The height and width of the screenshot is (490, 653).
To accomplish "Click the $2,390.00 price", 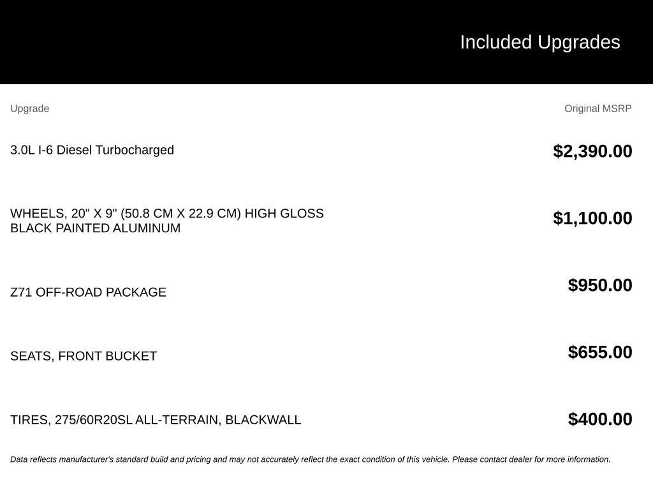I will (x=592, y=151).
